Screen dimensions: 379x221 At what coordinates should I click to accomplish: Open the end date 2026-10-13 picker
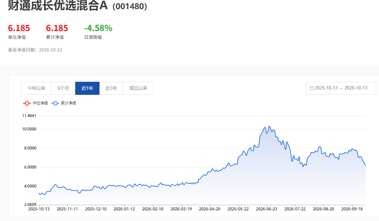(x=356, y=88)
